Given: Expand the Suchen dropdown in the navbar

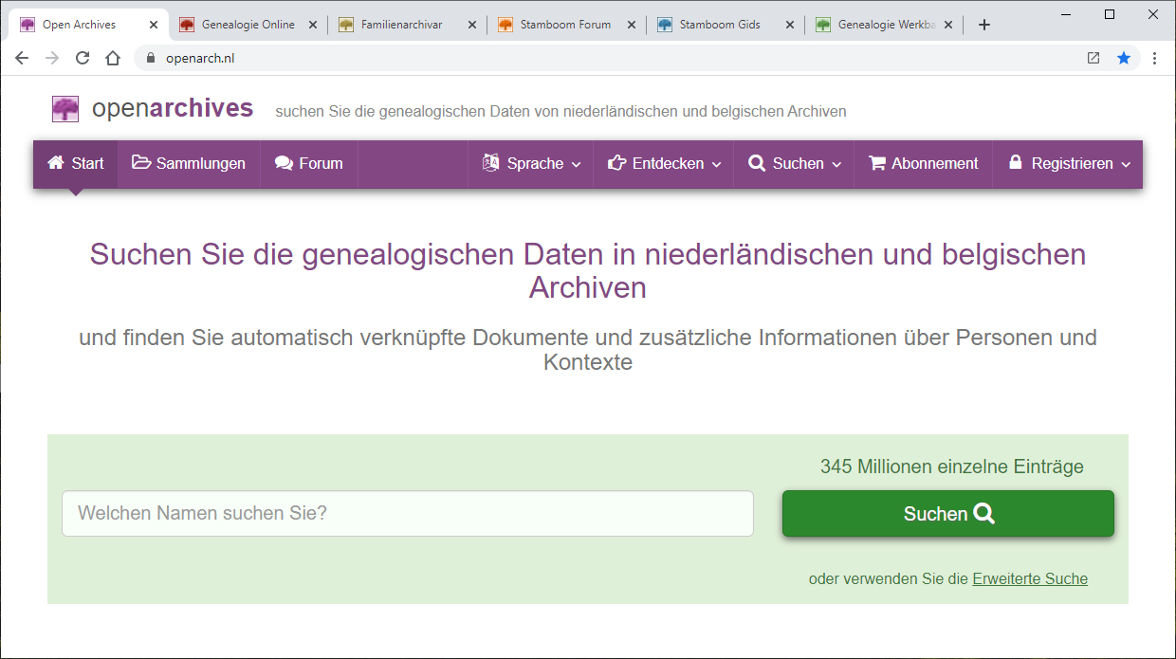Looking at the screenshot, I should click(795, 163).
